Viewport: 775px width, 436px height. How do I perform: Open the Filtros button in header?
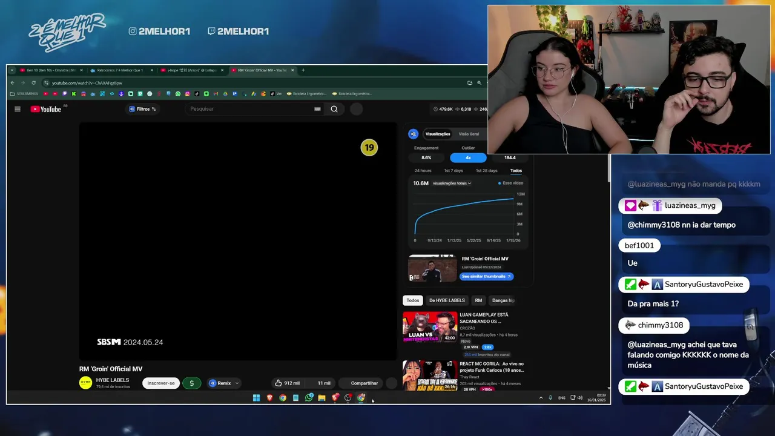pyautogui.click(x=143, y=109)
